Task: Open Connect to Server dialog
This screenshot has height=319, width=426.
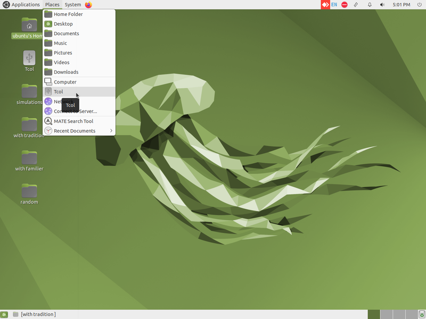Action: (79, 111)
